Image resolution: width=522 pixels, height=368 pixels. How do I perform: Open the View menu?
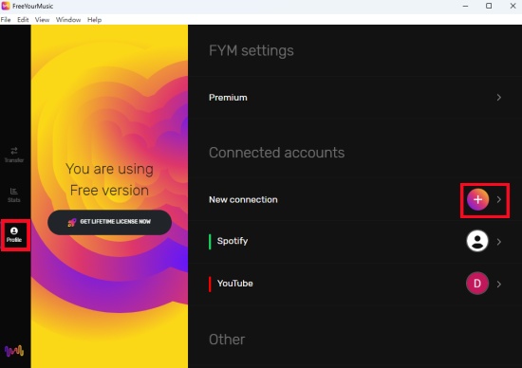[x=42, y=20]
